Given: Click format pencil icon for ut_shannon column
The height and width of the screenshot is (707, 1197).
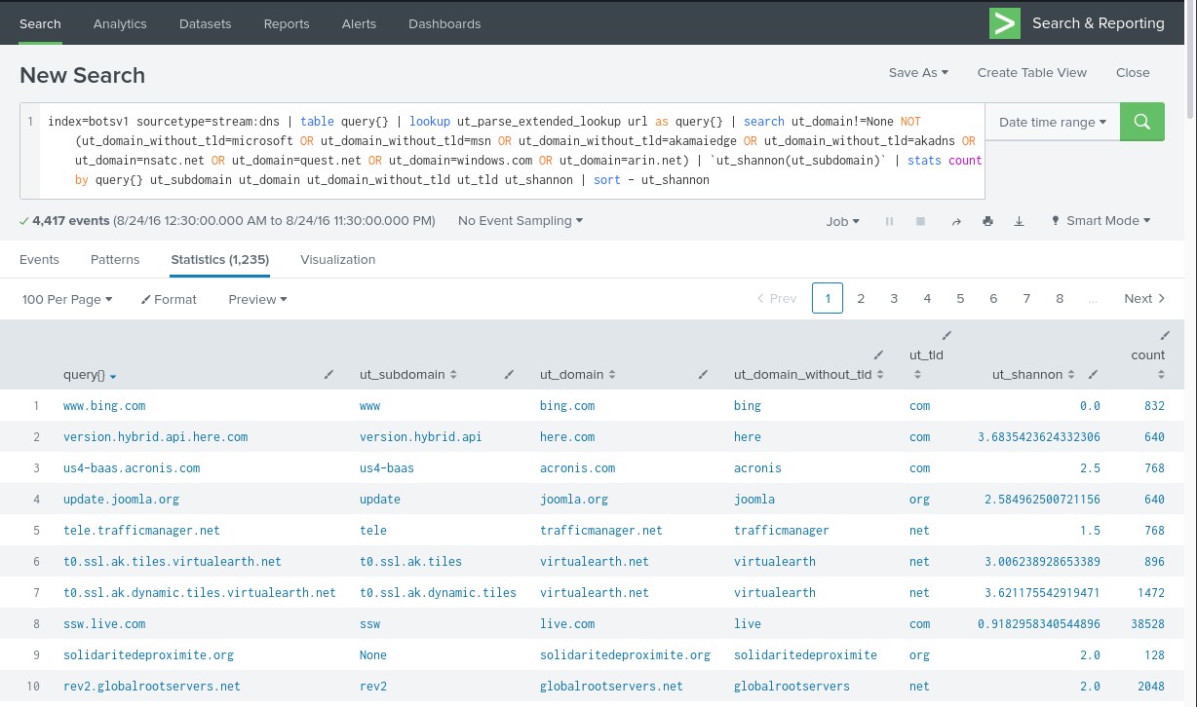Looking at the screenshot, I should (1093, 375).
